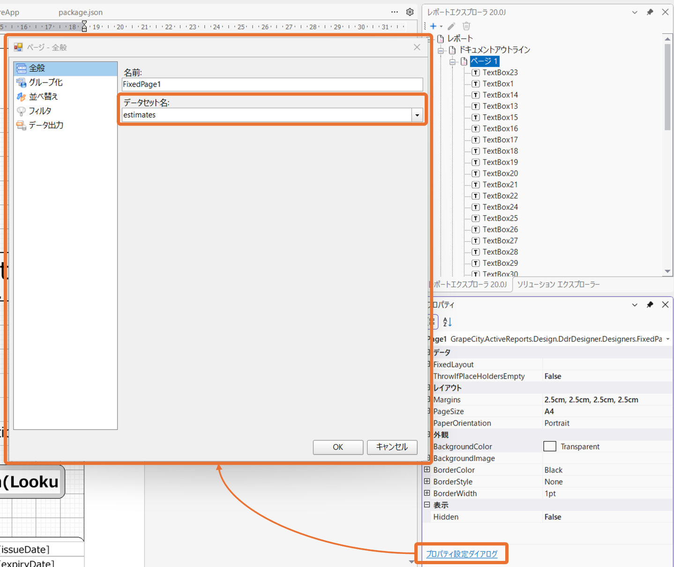The image size is (674, 567).
Task: Select the レポート root node
Action: click(460, 39)
